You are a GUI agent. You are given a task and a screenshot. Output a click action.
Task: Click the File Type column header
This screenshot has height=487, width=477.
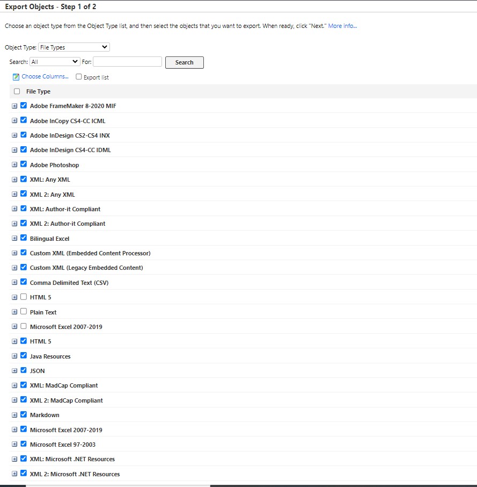(38, 91)
